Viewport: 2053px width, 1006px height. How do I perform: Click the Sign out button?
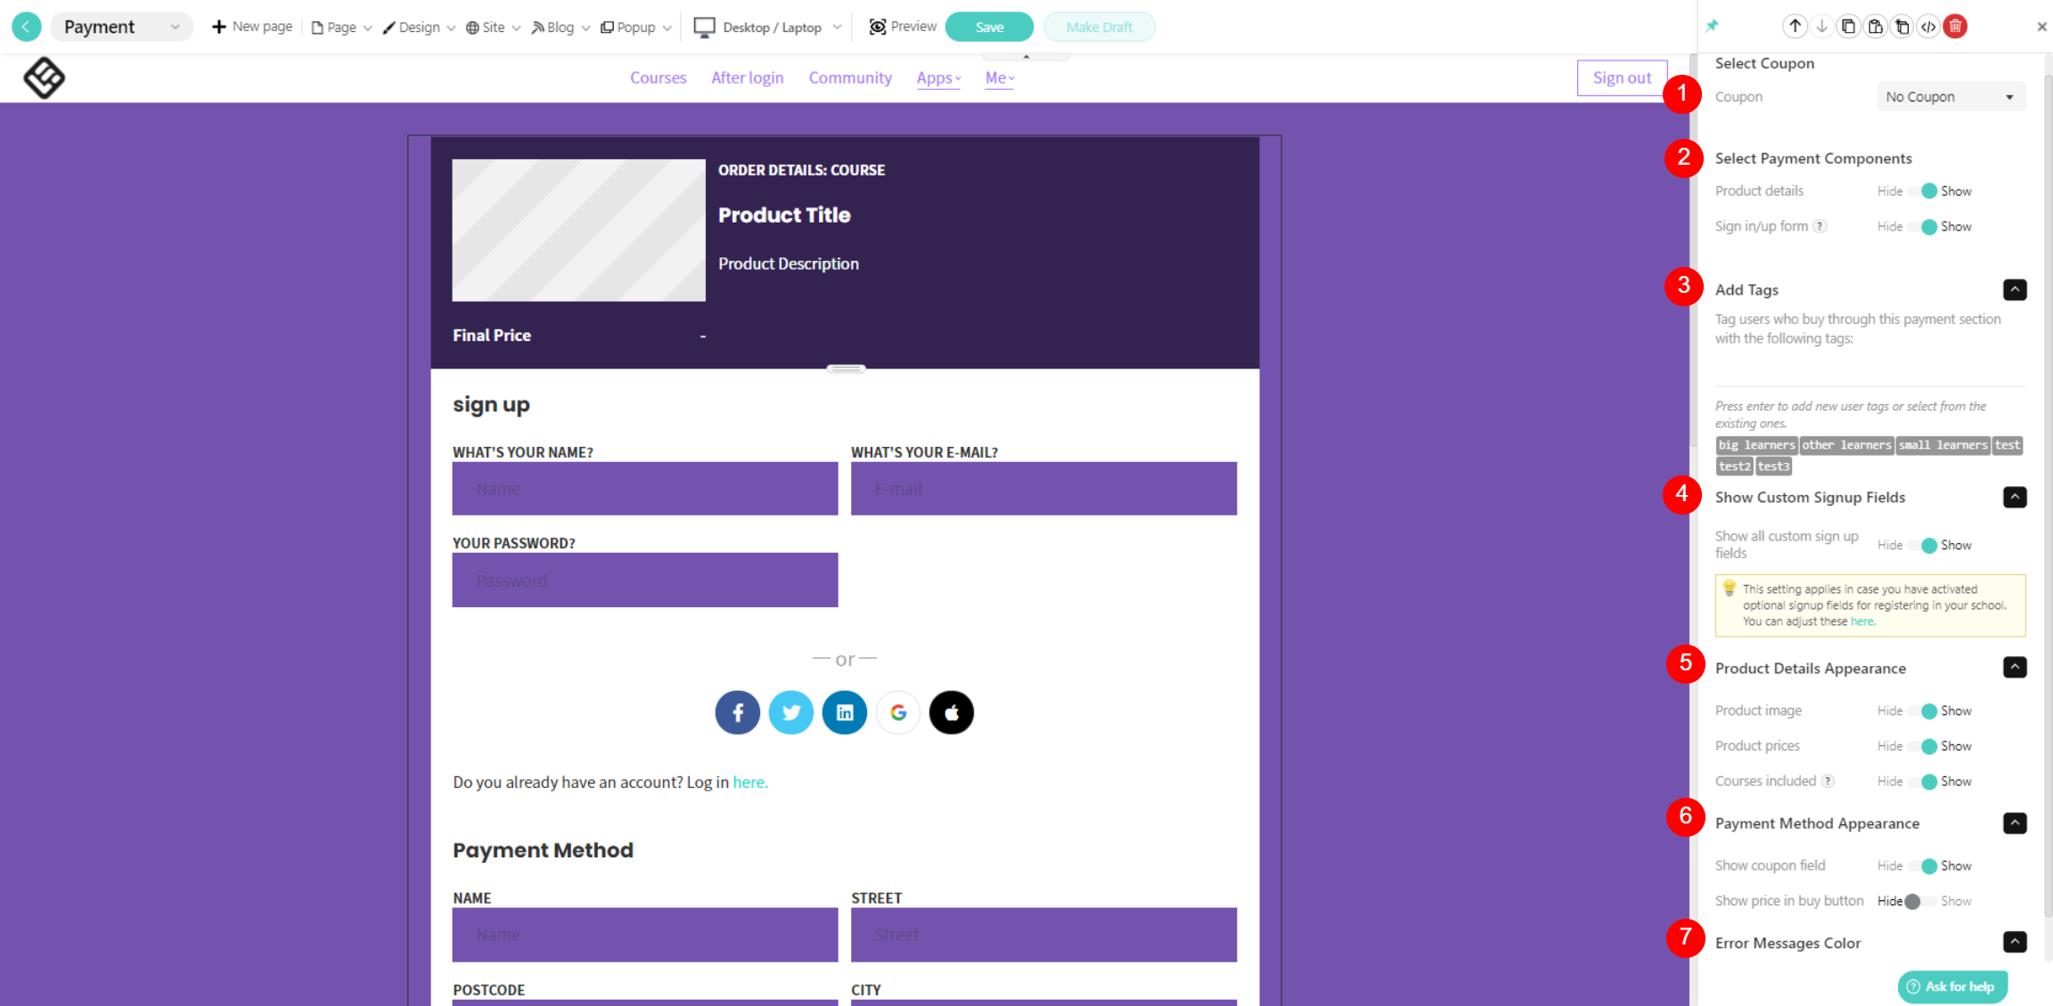[1621, 77]
